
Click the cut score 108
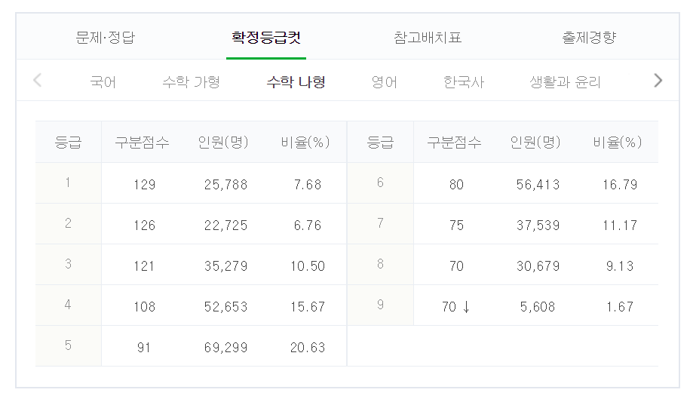144,307
